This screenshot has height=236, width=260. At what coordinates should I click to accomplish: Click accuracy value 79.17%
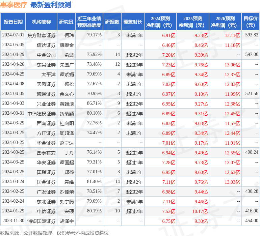94,35
